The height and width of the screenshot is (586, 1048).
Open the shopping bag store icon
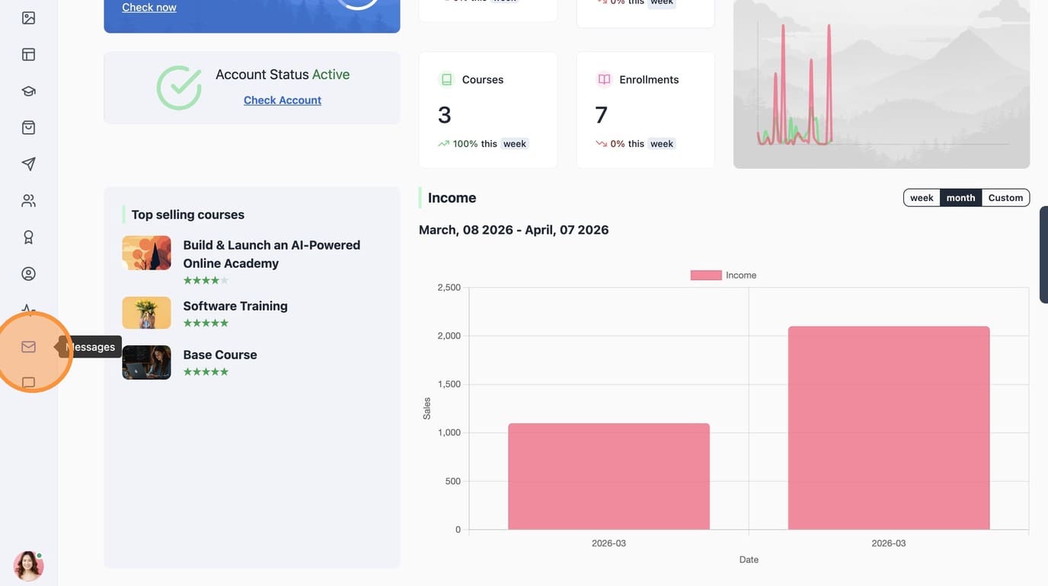pos(28,127)
